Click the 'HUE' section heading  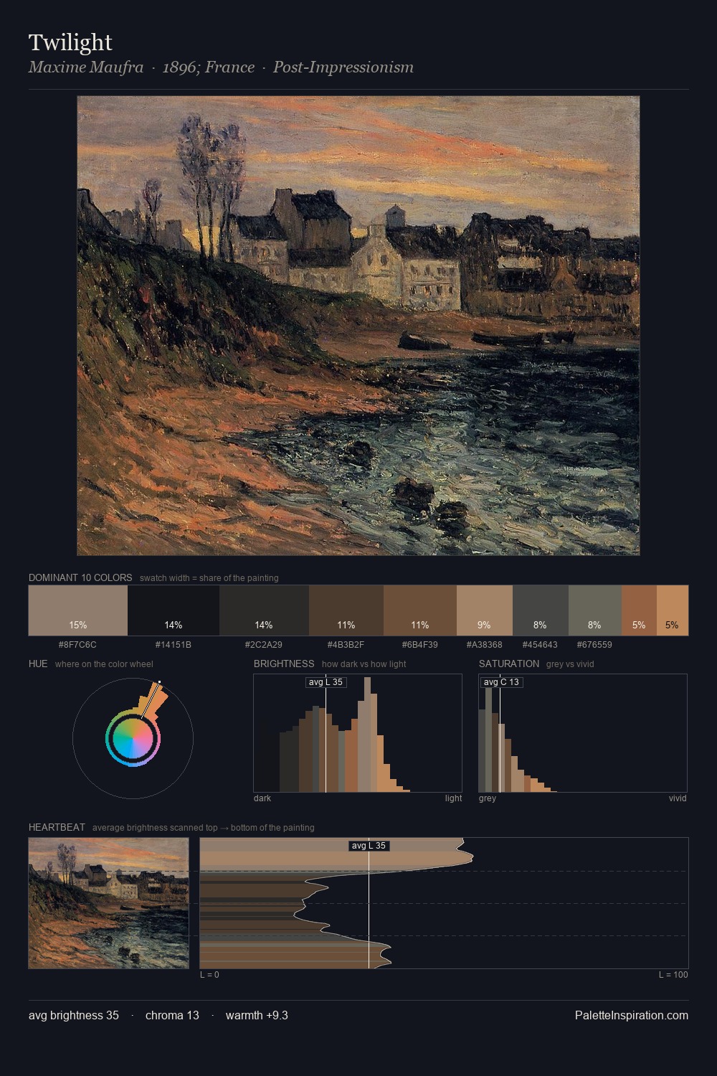coord(38,664)
